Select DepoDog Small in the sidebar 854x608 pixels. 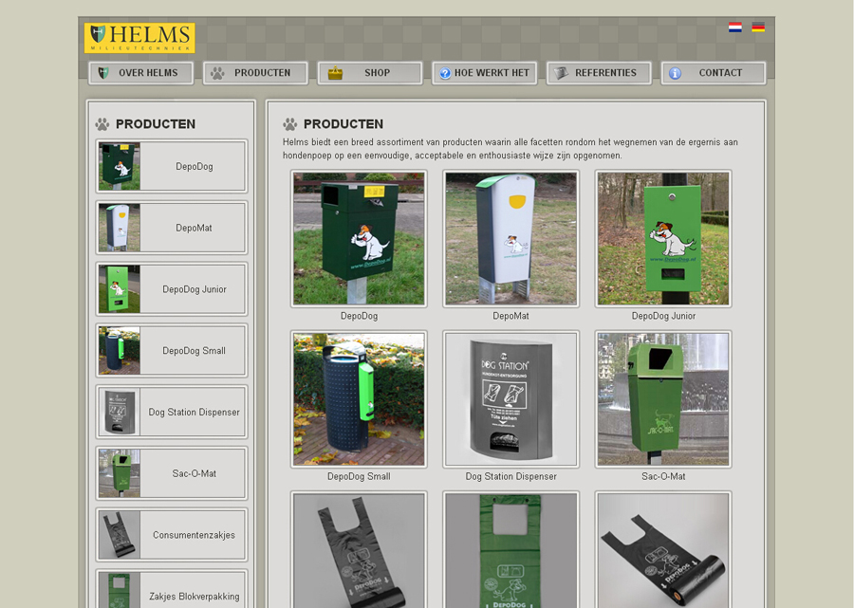(172, 351)
